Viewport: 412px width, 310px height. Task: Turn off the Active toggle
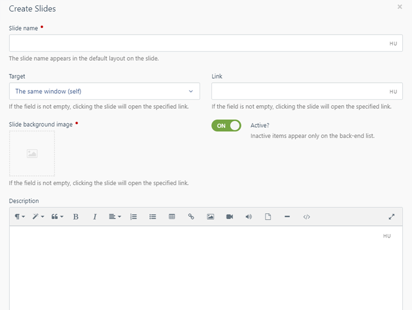click(x=226, y=125)
